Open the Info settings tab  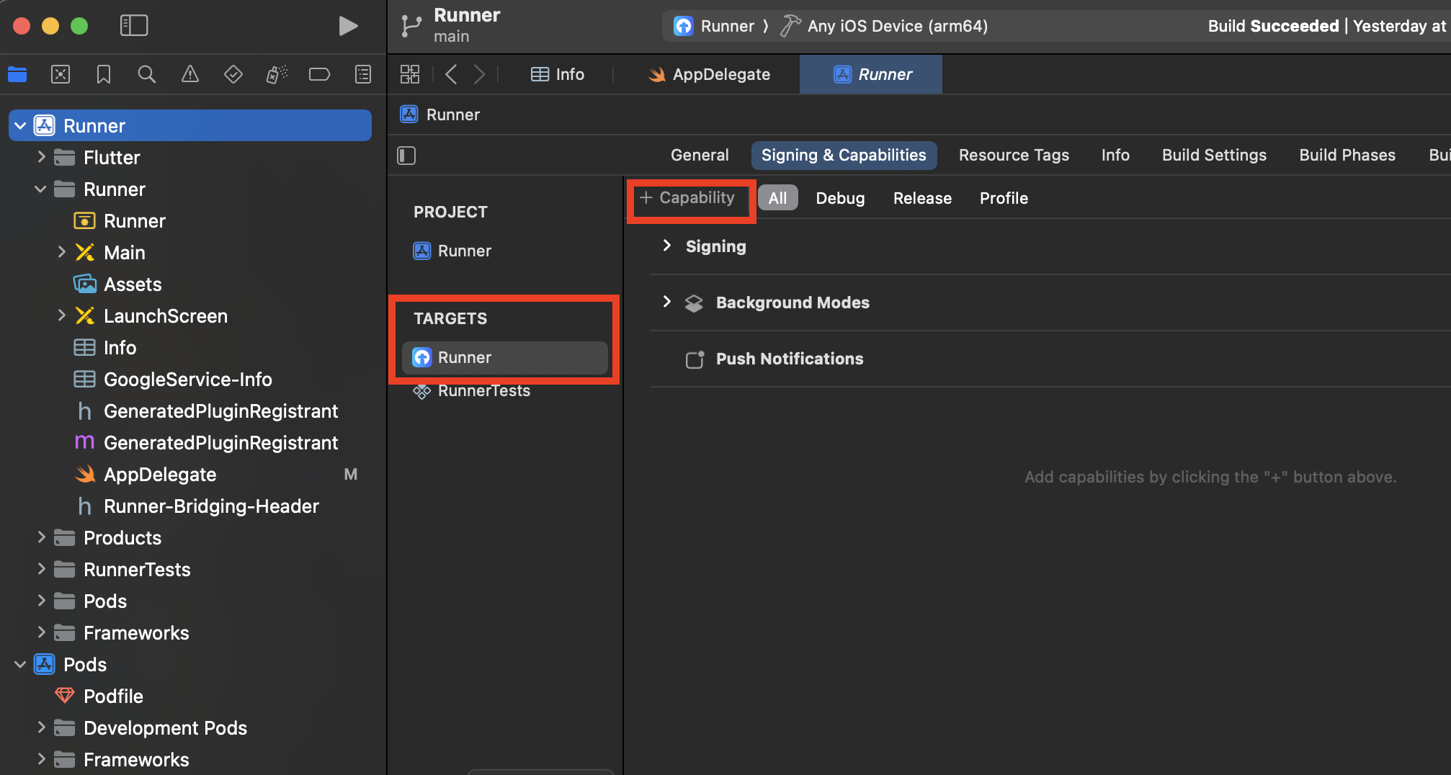pos(1115,156)
